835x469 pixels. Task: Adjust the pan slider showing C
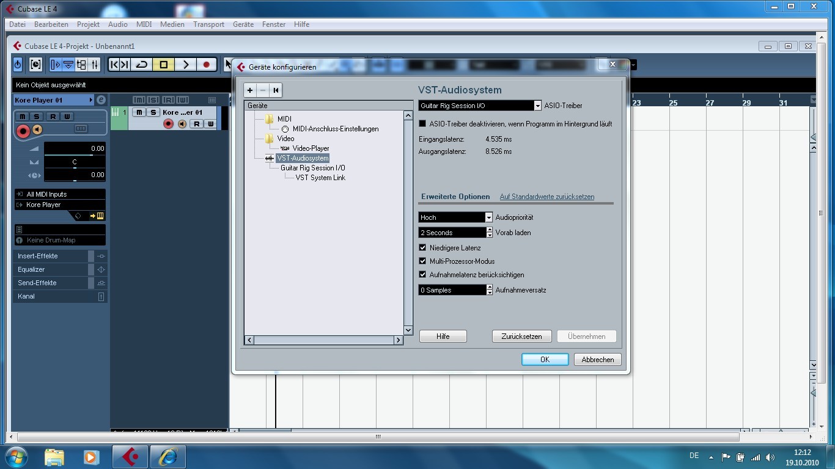75,162
